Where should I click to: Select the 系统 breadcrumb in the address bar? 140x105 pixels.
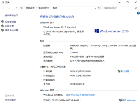coord(55,8)
